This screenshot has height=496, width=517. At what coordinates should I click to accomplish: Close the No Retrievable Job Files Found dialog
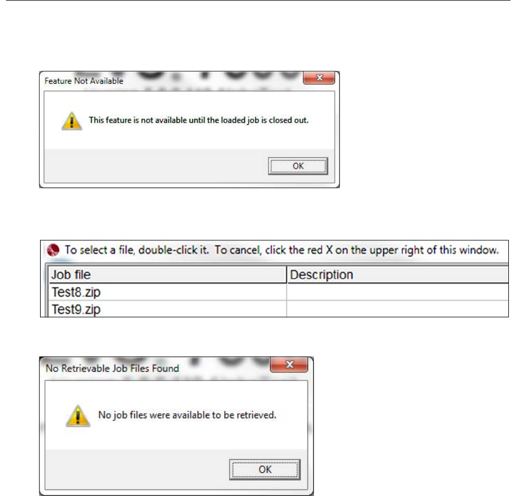[289, 365]
